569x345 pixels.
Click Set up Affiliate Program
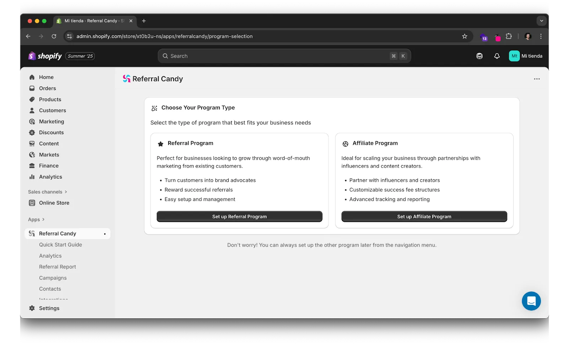tap(424, 217)
